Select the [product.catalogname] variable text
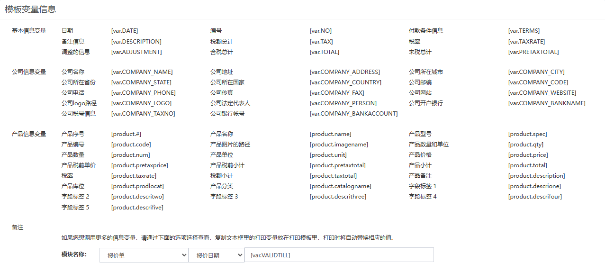Viewport: 605px width, 272px height. coord(341,186)
